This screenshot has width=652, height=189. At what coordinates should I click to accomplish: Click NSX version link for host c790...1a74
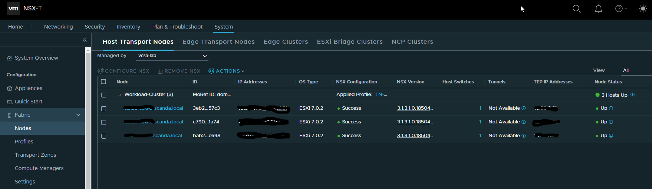(415, 122)
